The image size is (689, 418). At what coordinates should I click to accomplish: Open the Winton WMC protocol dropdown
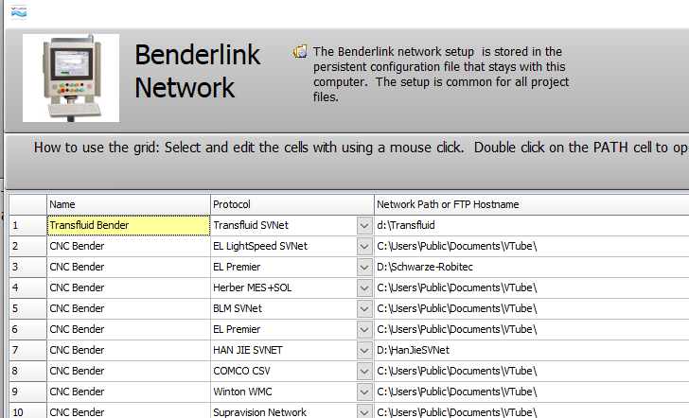pyautogui.click(x=363, y=392)
